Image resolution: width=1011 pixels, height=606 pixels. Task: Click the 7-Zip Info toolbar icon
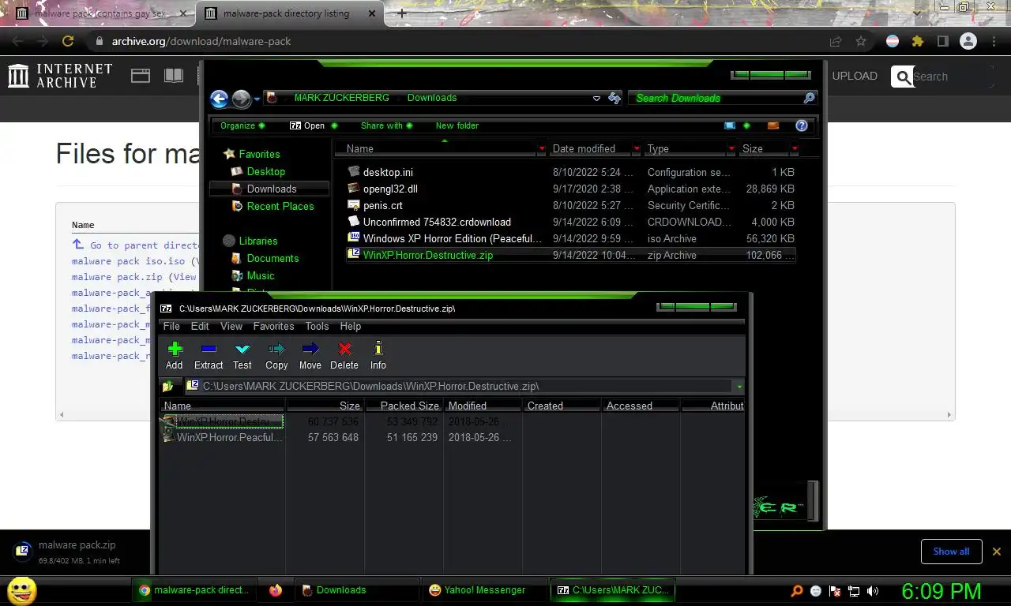[x=378, y=350]
